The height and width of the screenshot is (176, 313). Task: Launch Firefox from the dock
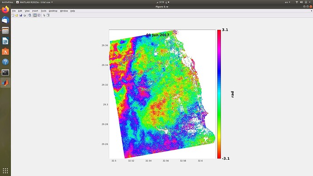pos(5,10)
